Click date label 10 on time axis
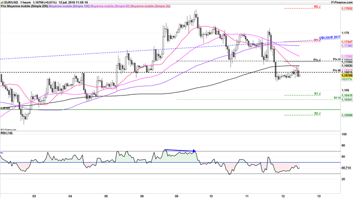Viewport: 353px width, 198px height. [211, 196]
